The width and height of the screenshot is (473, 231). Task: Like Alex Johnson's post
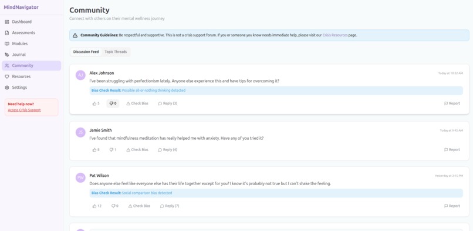coord(96,103)
